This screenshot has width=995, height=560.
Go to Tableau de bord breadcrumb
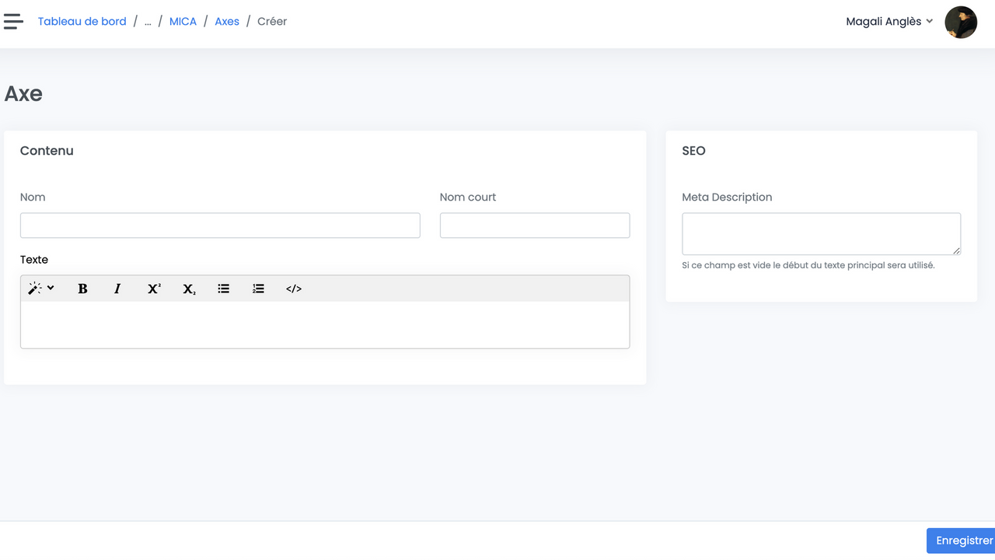coord(82,22)
